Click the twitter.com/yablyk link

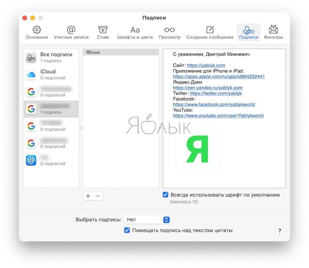215,93
